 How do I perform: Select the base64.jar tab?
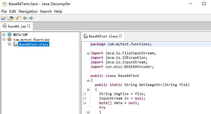tap(17, 26)
